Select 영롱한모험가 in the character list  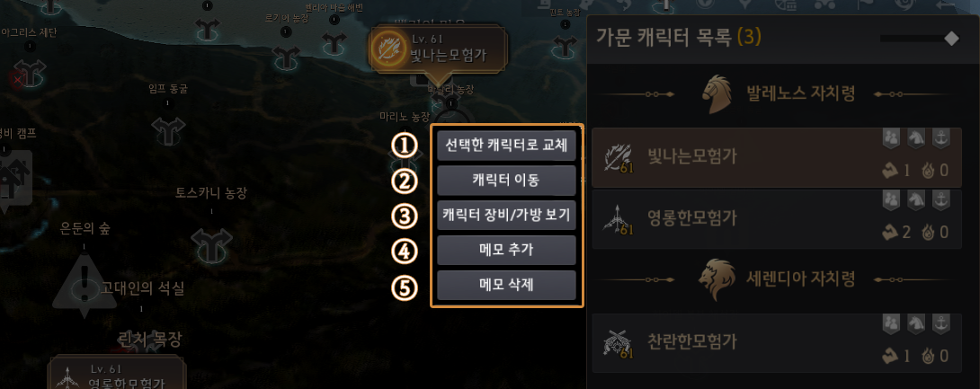pos(776,219)
